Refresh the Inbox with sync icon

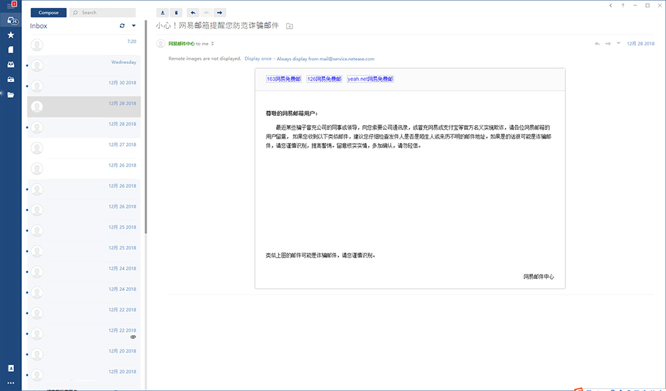pyautogui.click(x=122, y=26)
